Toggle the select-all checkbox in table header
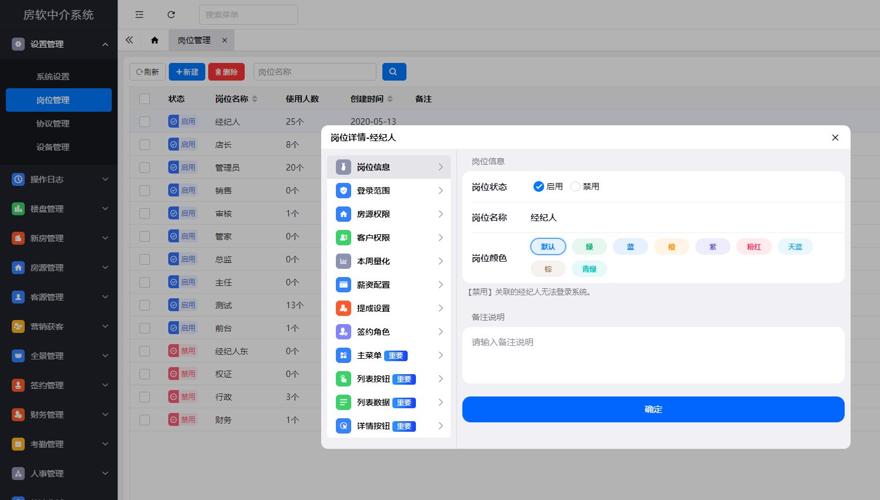880x500 pixels. [145, 99]
